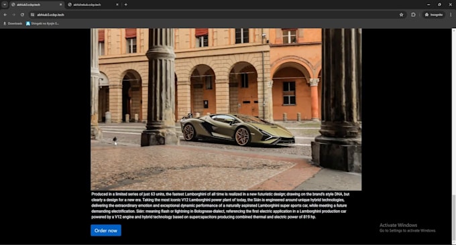Switch to the second browser tab

pos(93,5)
